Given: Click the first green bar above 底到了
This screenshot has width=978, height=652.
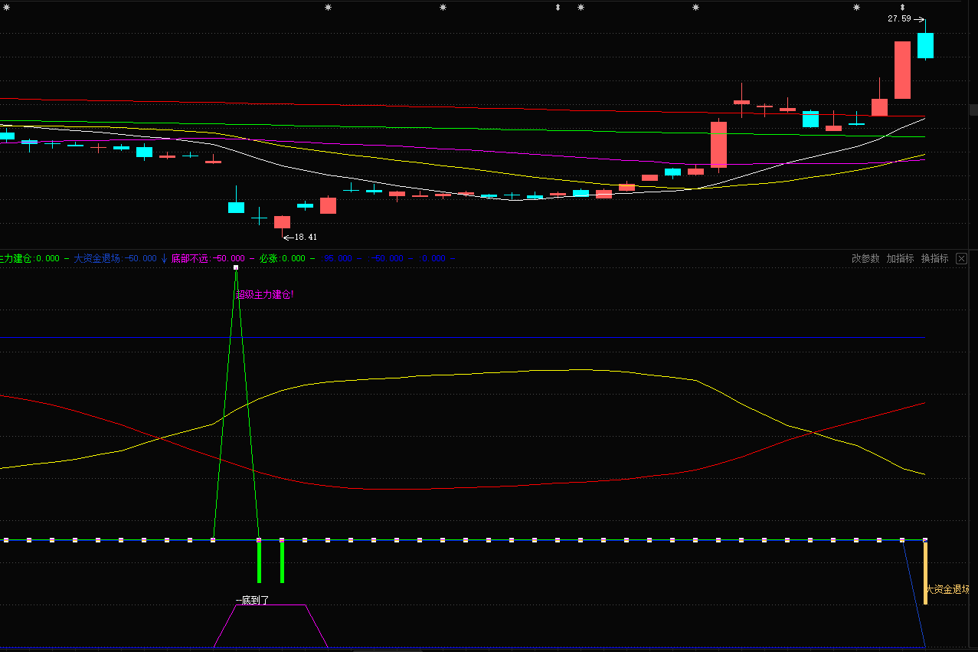Looking at the screenshot, I should (x=259, y=562).
